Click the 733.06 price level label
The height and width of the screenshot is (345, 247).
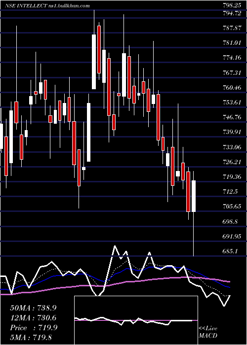[x=232, y=147]
